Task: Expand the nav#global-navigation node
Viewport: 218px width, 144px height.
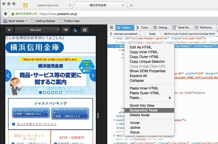Action: [117, 42]
